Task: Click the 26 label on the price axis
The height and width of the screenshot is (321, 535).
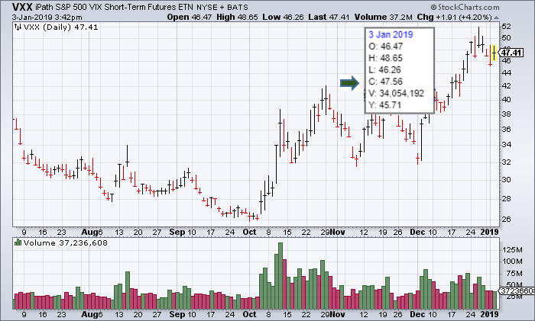Action: tap(506, 219)
